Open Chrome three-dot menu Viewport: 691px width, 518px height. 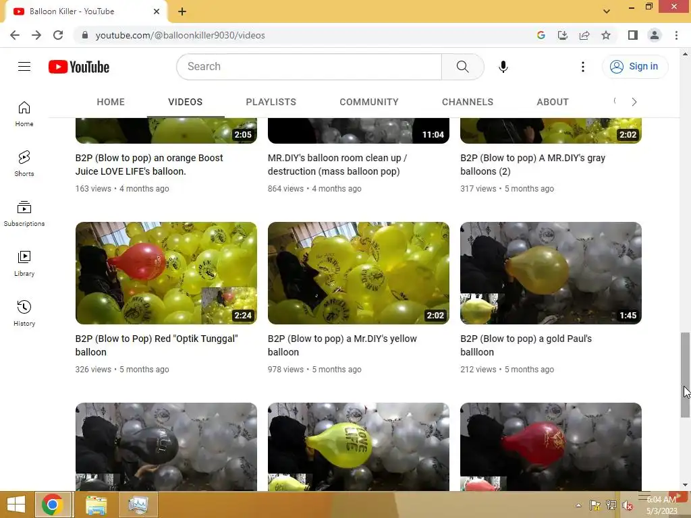click(676, 35)
